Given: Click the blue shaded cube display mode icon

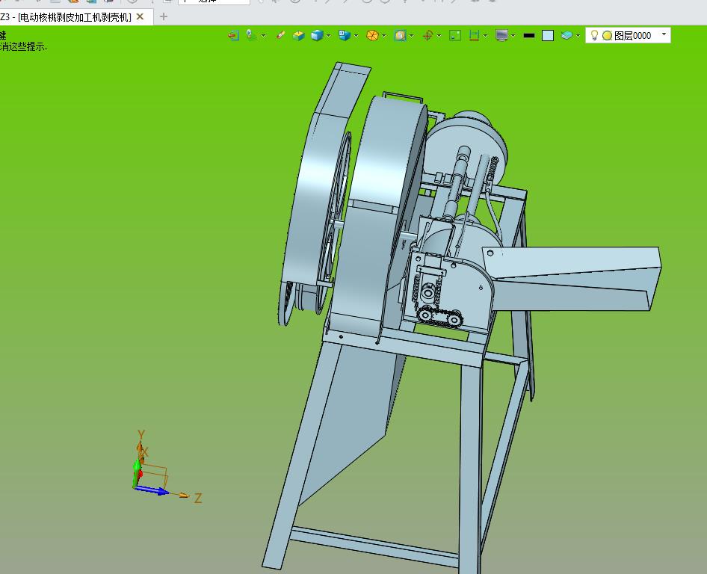Looking at the screenshot, I should point(317,35).
